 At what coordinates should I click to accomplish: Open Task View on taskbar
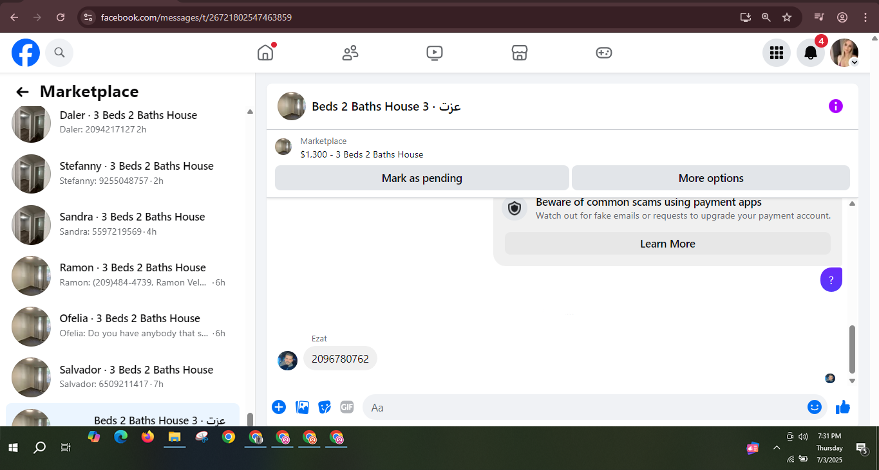(x=66, y=447)
